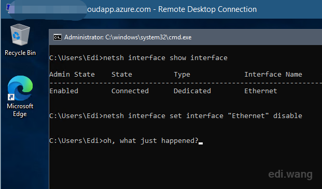Click the cmd.exe window title icon
This screenshot has height=189, width=322.
[x=58, y=37]
